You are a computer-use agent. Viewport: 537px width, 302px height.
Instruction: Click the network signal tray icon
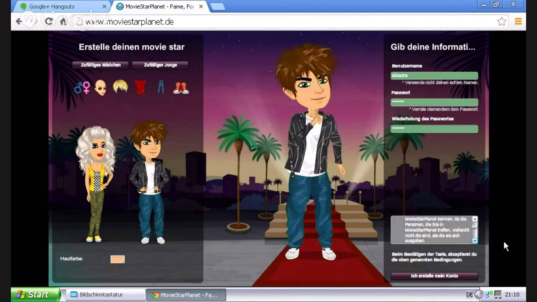click(x=489, y=294)
